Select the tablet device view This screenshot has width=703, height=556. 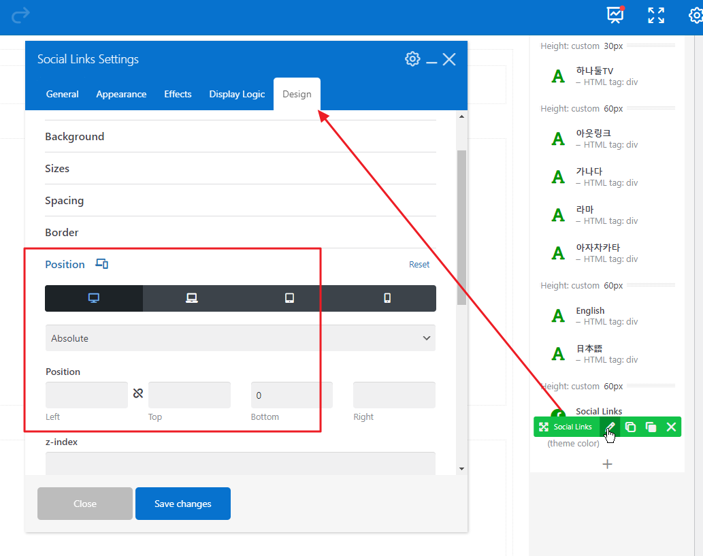(x=290, y=298)
